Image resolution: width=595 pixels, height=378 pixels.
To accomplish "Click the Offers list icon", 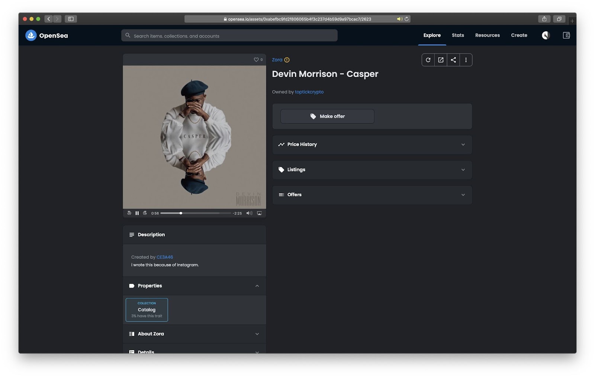I will point(282,195).
